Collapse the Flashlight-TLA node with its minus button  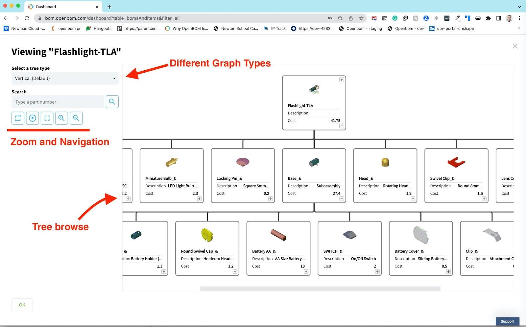click(x=342, y=126)
